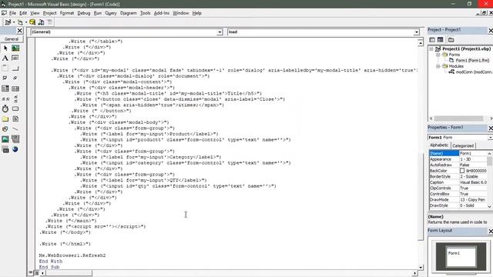493x277 pixels.
Task: Close the Toolbox panel
Action: (x=19, y=31)
